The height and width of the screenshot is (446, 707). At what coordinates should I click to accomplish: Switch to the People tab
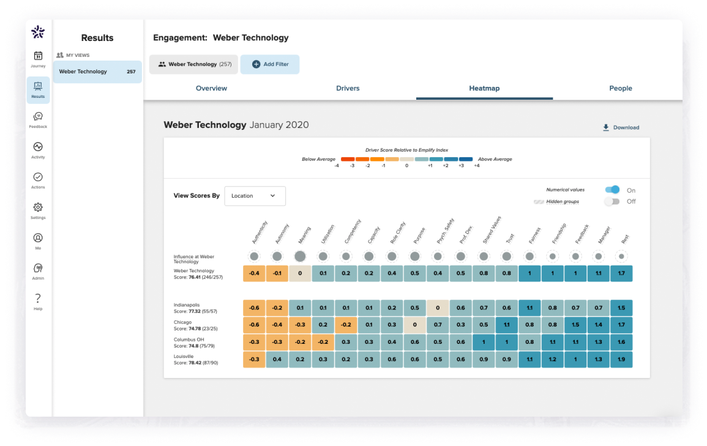click(x=621, y=88)
